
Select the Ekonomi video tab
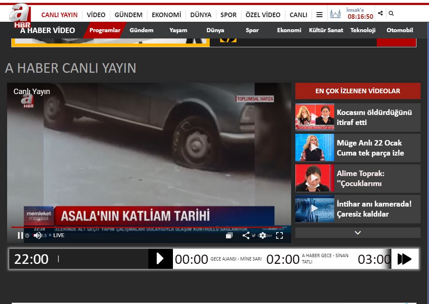289,30
